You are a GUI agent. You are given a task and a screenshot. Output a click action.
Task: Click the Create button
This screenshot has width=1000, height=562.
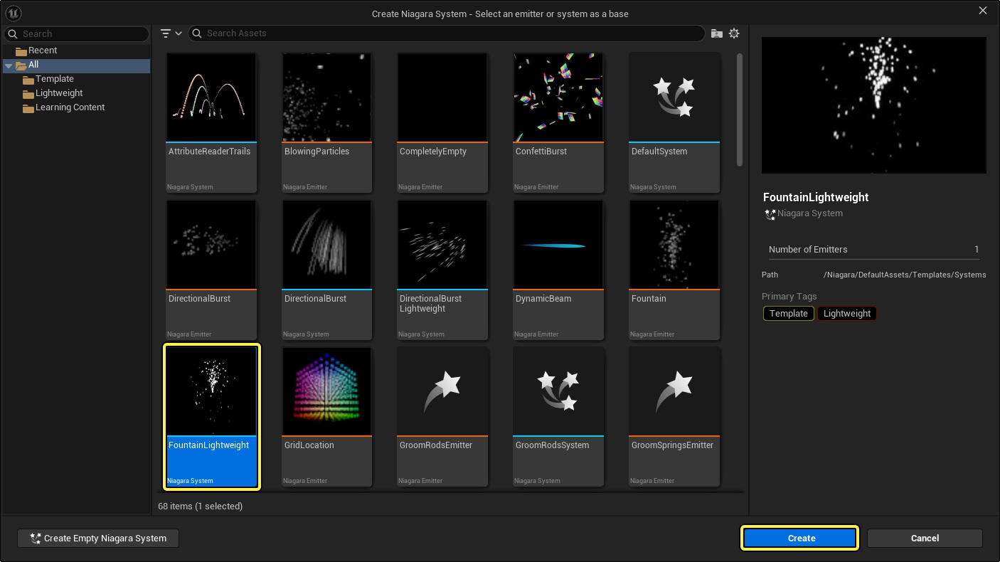click(800, 539)
